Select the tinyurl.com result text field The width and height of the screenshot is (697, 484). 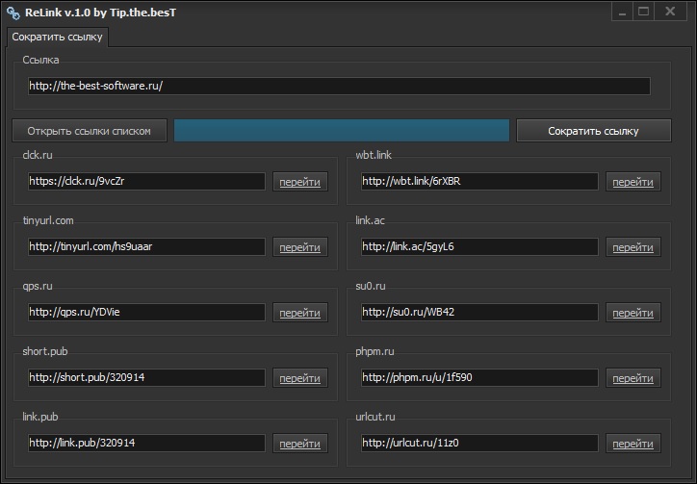145,246
